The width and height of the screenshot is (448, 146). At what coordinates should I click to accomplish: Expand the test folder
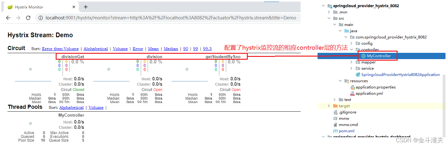[x=334, y=100]
